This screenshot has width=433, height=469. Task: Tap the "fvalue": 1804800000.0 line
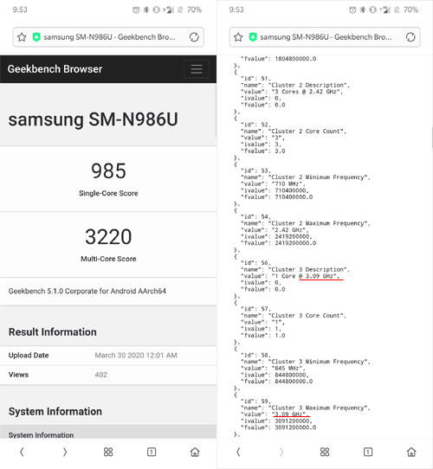click(279, 59)
